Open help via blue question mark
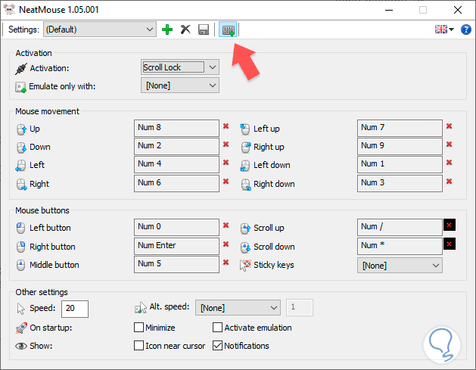 [x=466, y=30]
